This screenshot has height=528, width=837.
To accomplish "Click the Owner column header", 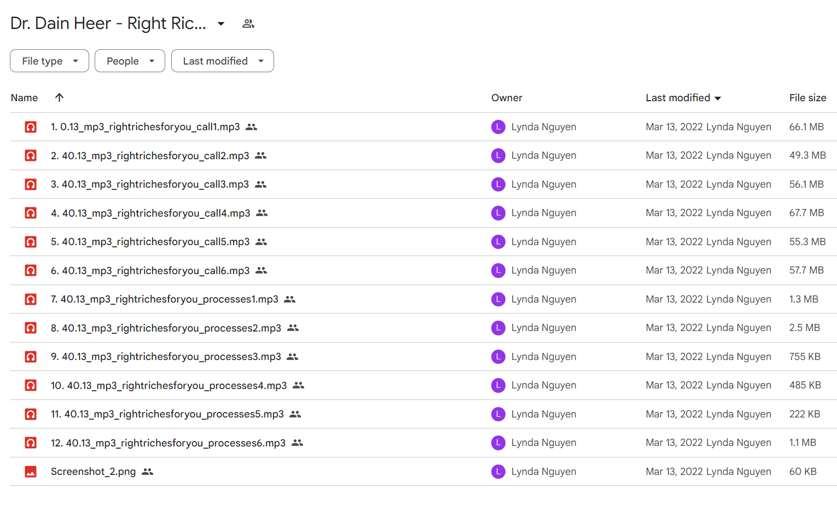I will click(507, 98).
